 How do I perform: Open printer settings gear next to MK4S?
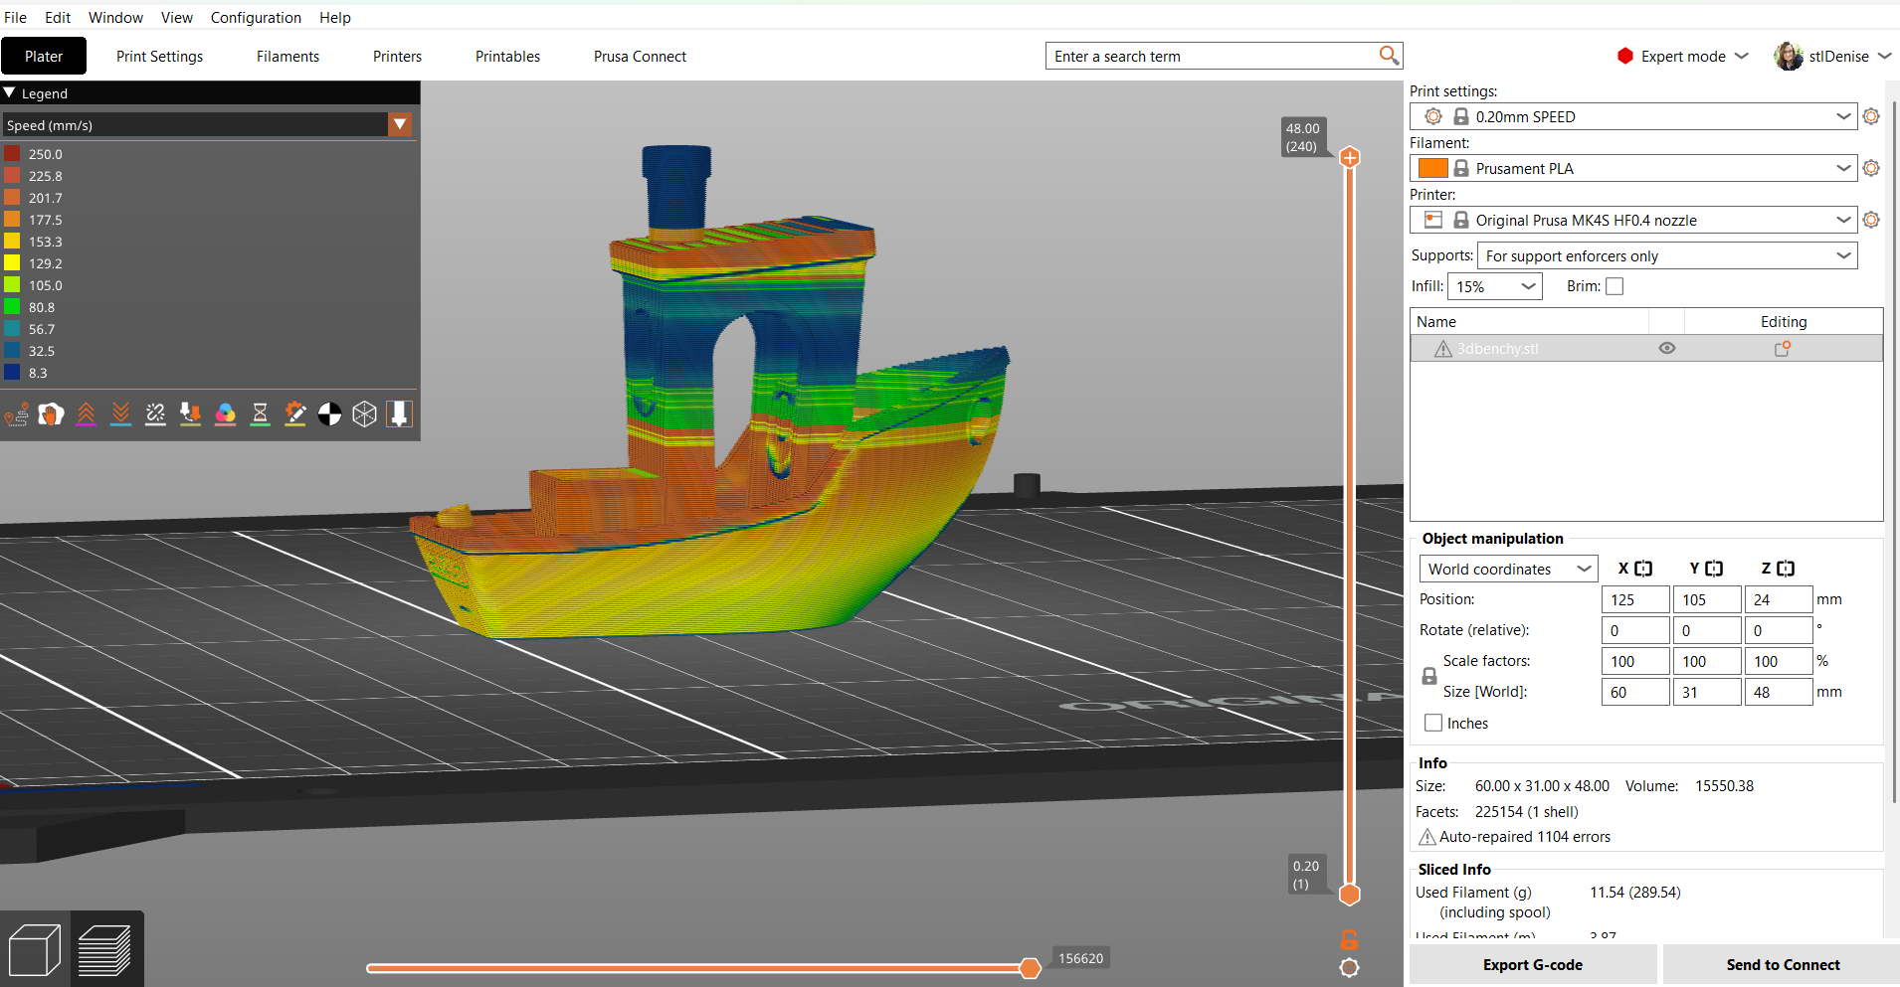click(1871, 220)
